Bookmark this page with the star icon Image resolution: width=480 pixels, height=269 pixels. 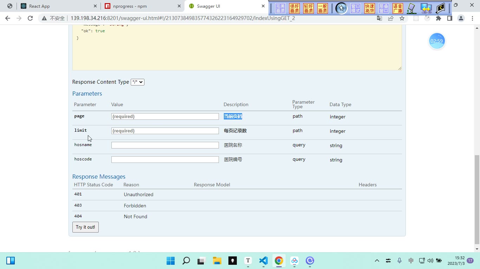(402, 18)
